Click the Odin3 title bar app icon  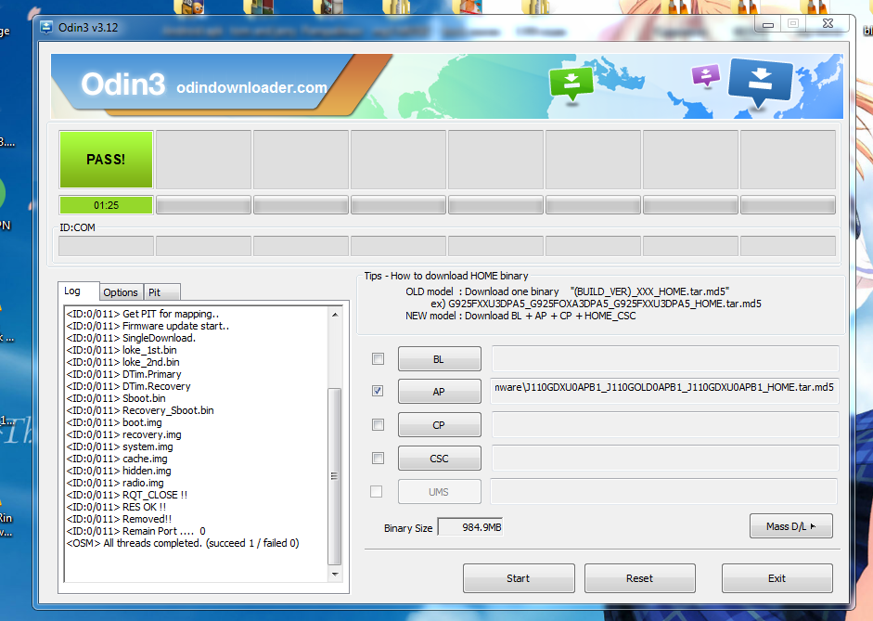(46, 27)
